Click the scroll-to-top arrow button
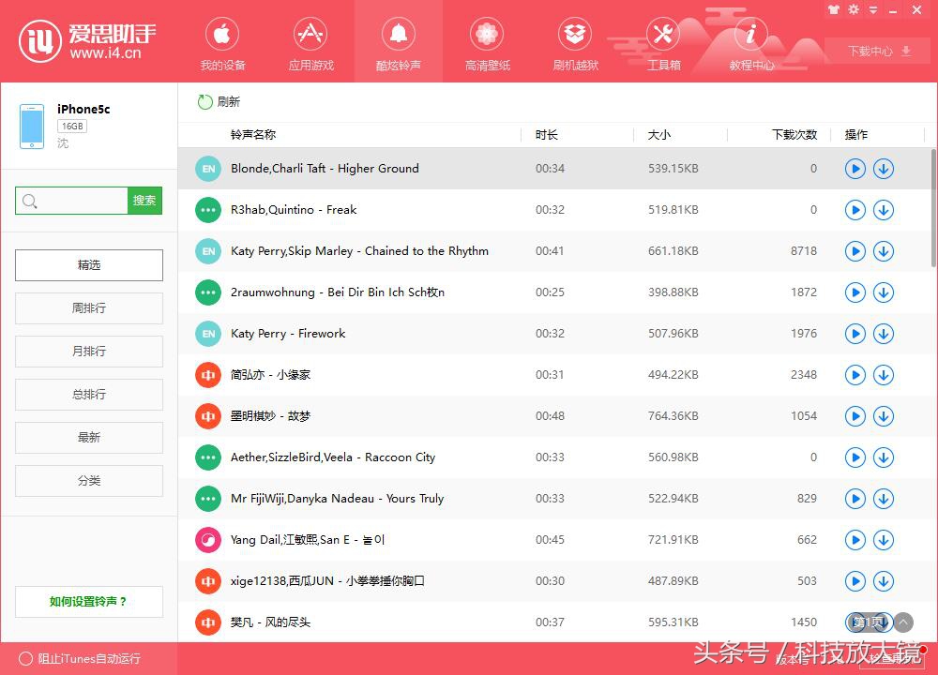938x675 pixels. pos(903,622)
